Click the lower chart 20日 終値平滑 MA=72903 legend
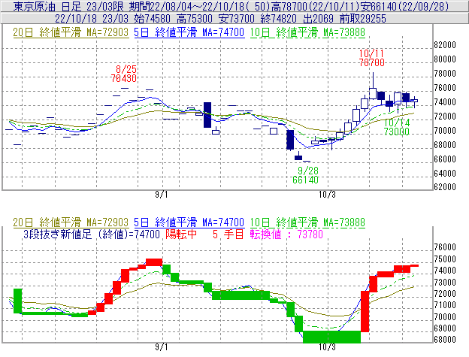469x357 pixels. point(71,222)
